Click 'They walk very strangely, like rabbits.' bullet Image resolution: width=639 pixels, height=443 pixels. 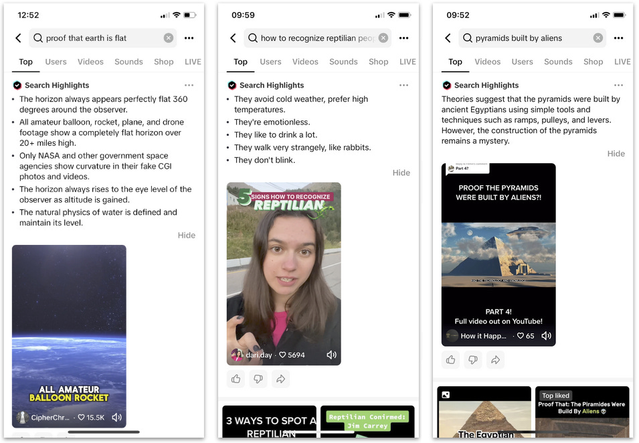[x=302, y=147]
